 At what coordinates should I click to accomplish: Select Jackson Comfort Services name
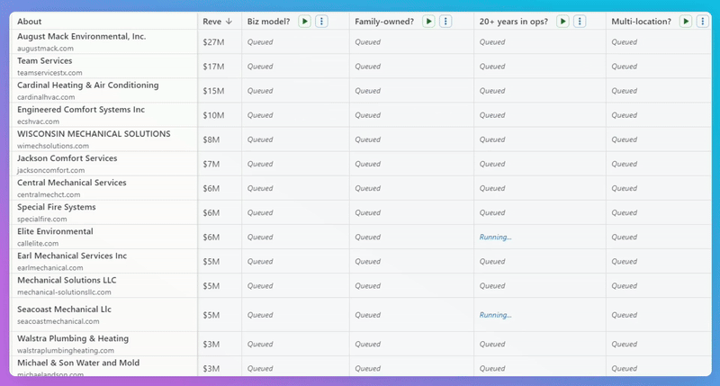click(67, 157)
